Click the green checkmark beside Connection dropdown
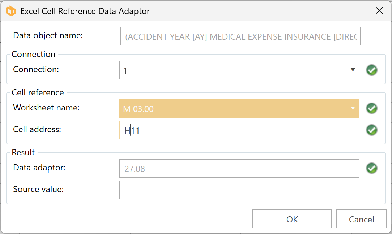 [371, 70]
